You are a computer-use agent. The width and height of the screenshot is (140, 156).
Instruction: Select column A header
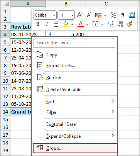28,4
